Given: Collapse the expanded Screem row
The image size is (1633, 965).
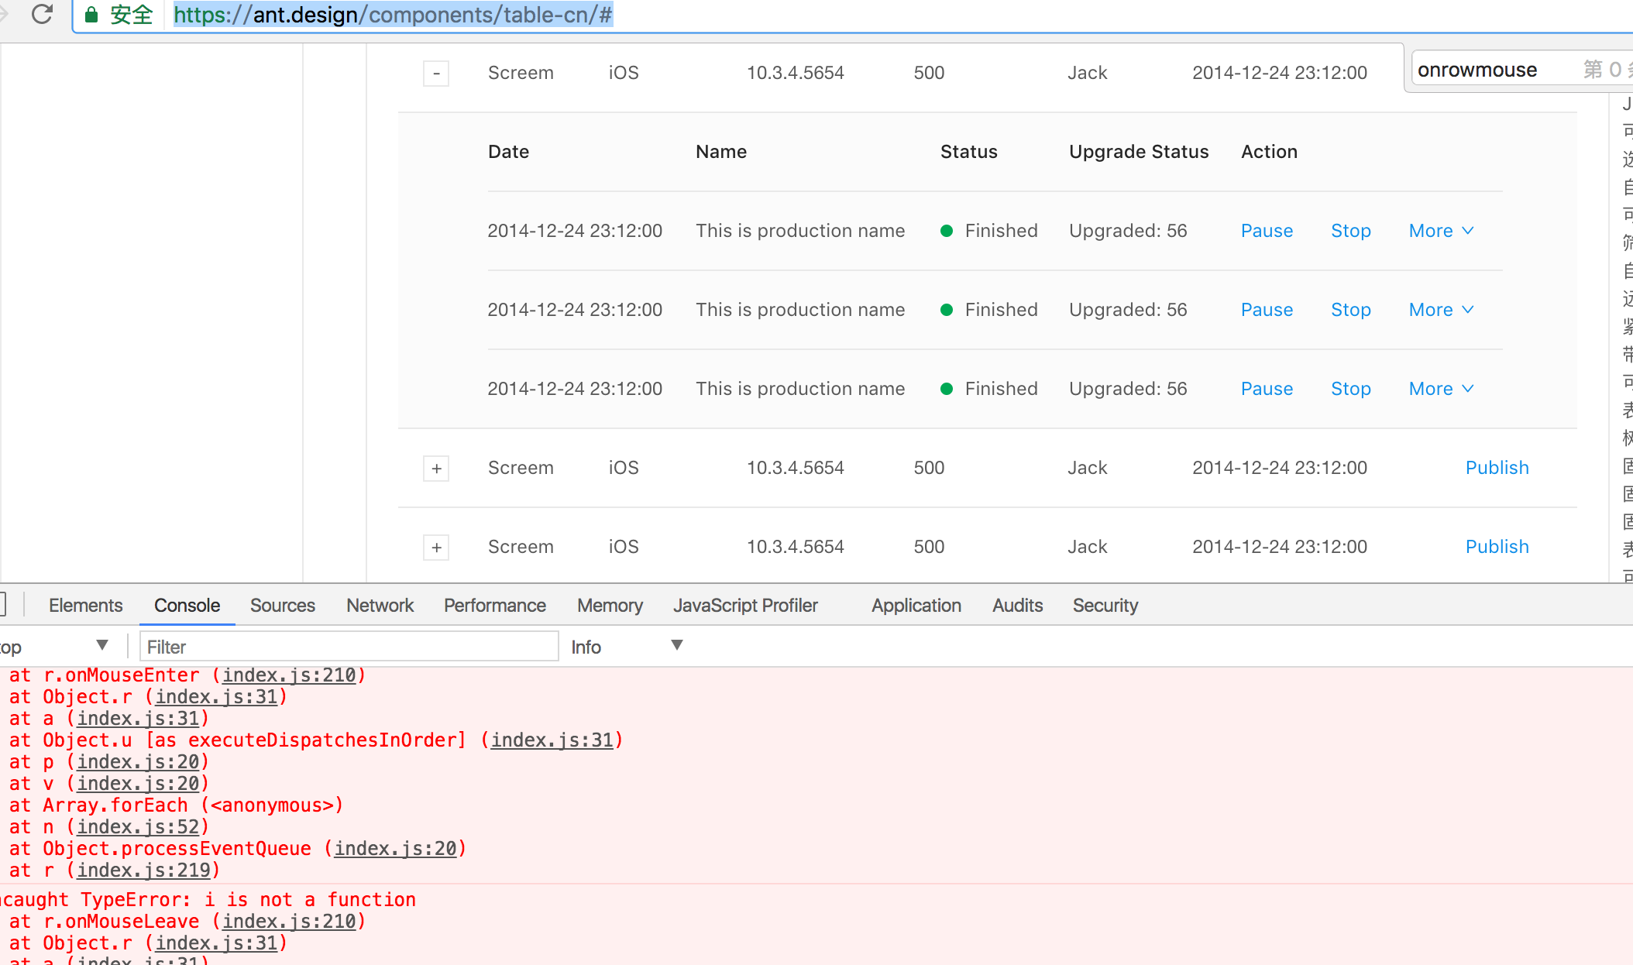Looking at the screenshot, I should (x=436, y=73).
